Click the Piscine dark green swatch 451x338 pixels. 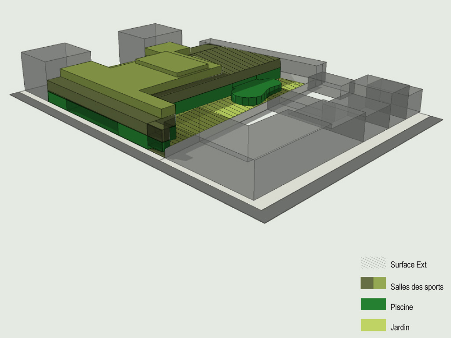pos(373,305)
